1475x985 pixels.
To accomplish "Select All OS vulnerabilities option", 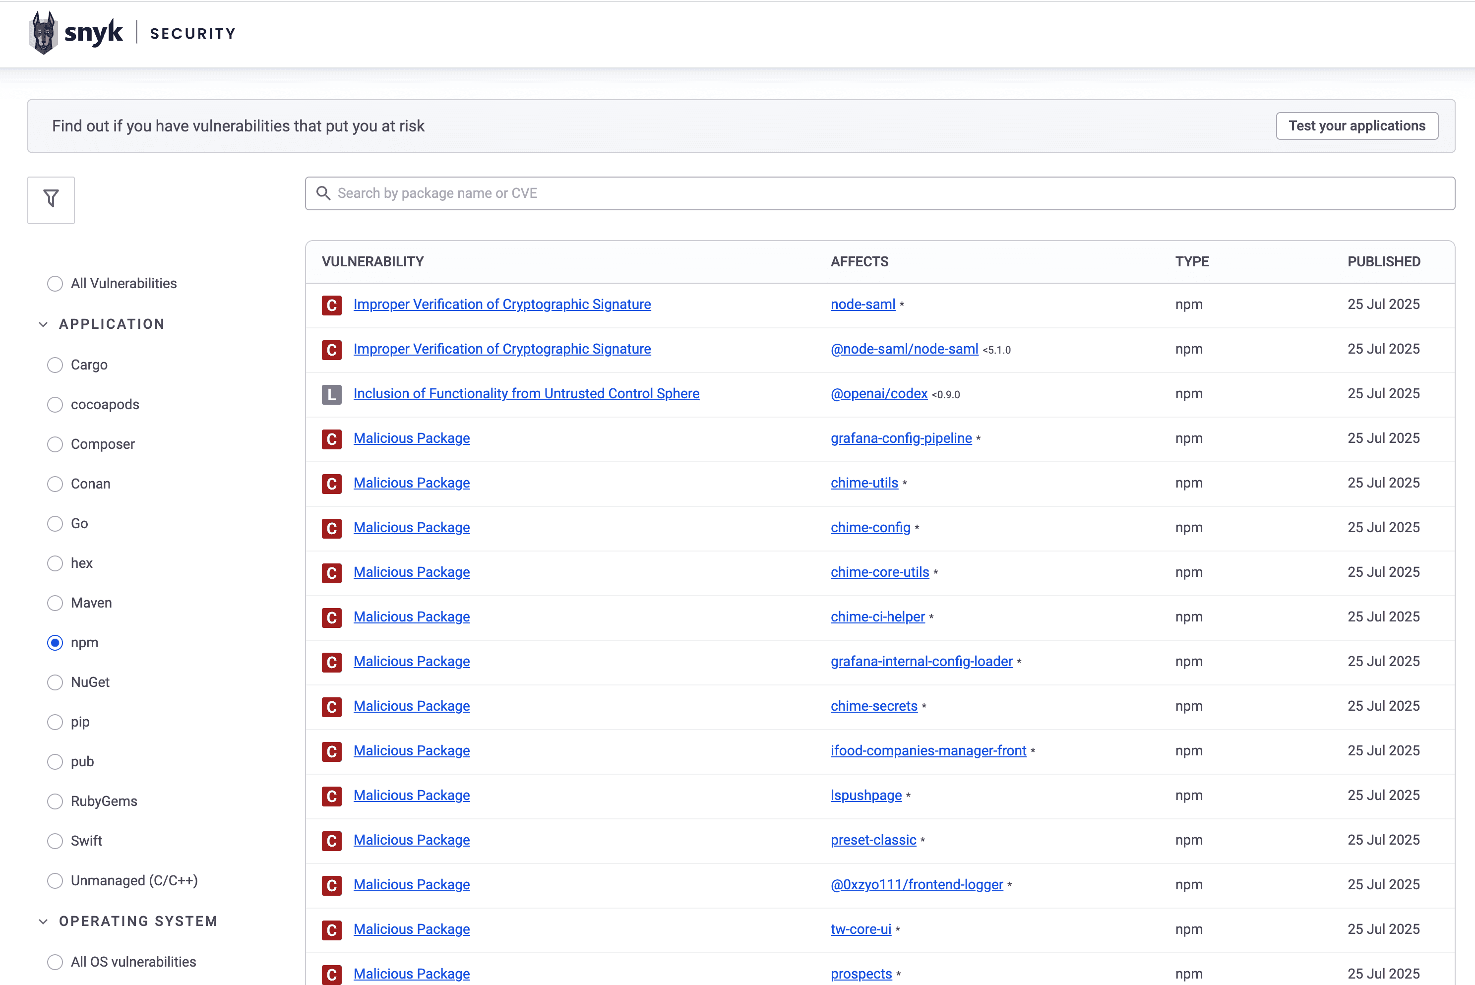I will click(55, 962).
